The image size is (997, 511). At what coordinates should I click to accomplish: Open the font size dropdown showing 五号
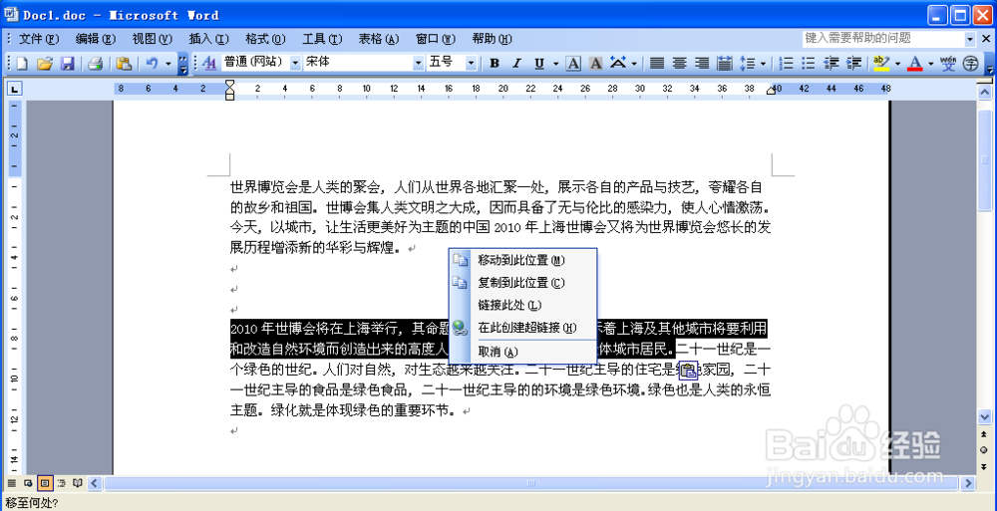(472, 63)
